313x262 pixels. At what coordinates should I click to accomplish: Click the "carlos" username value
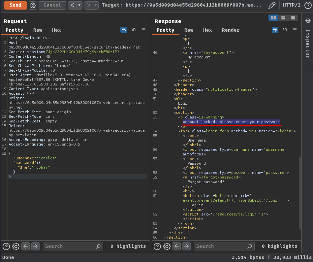tap(48, 158)
